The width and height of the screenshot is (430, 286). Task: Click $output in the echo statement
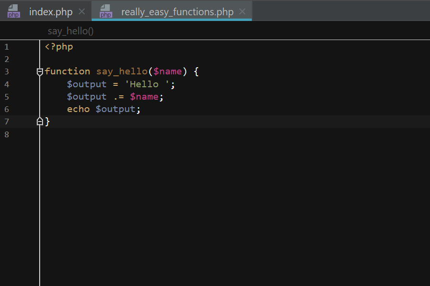tap(116, 109)
